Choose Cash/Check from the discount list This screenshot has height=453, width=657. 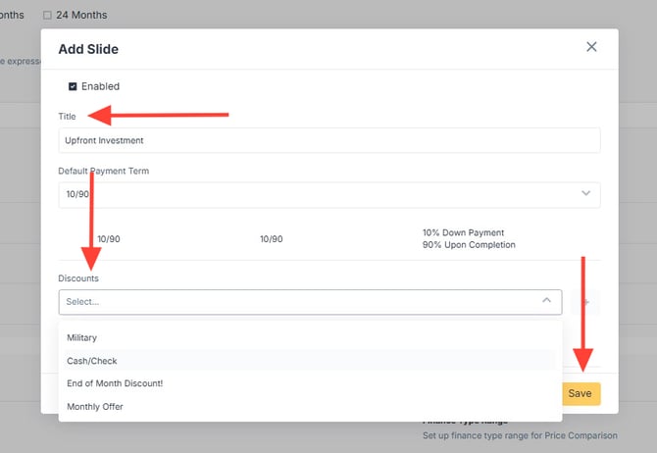pos(92,361)
